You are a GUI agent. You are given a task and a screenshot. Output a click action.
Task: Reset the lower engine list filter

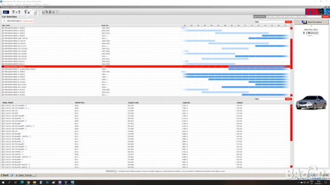[288, 99]
